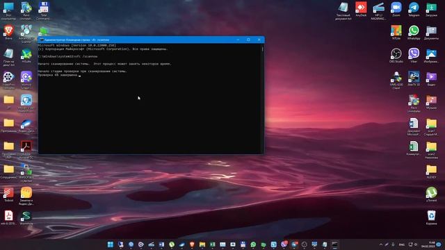Minimize the Command Prompt window

238,40
